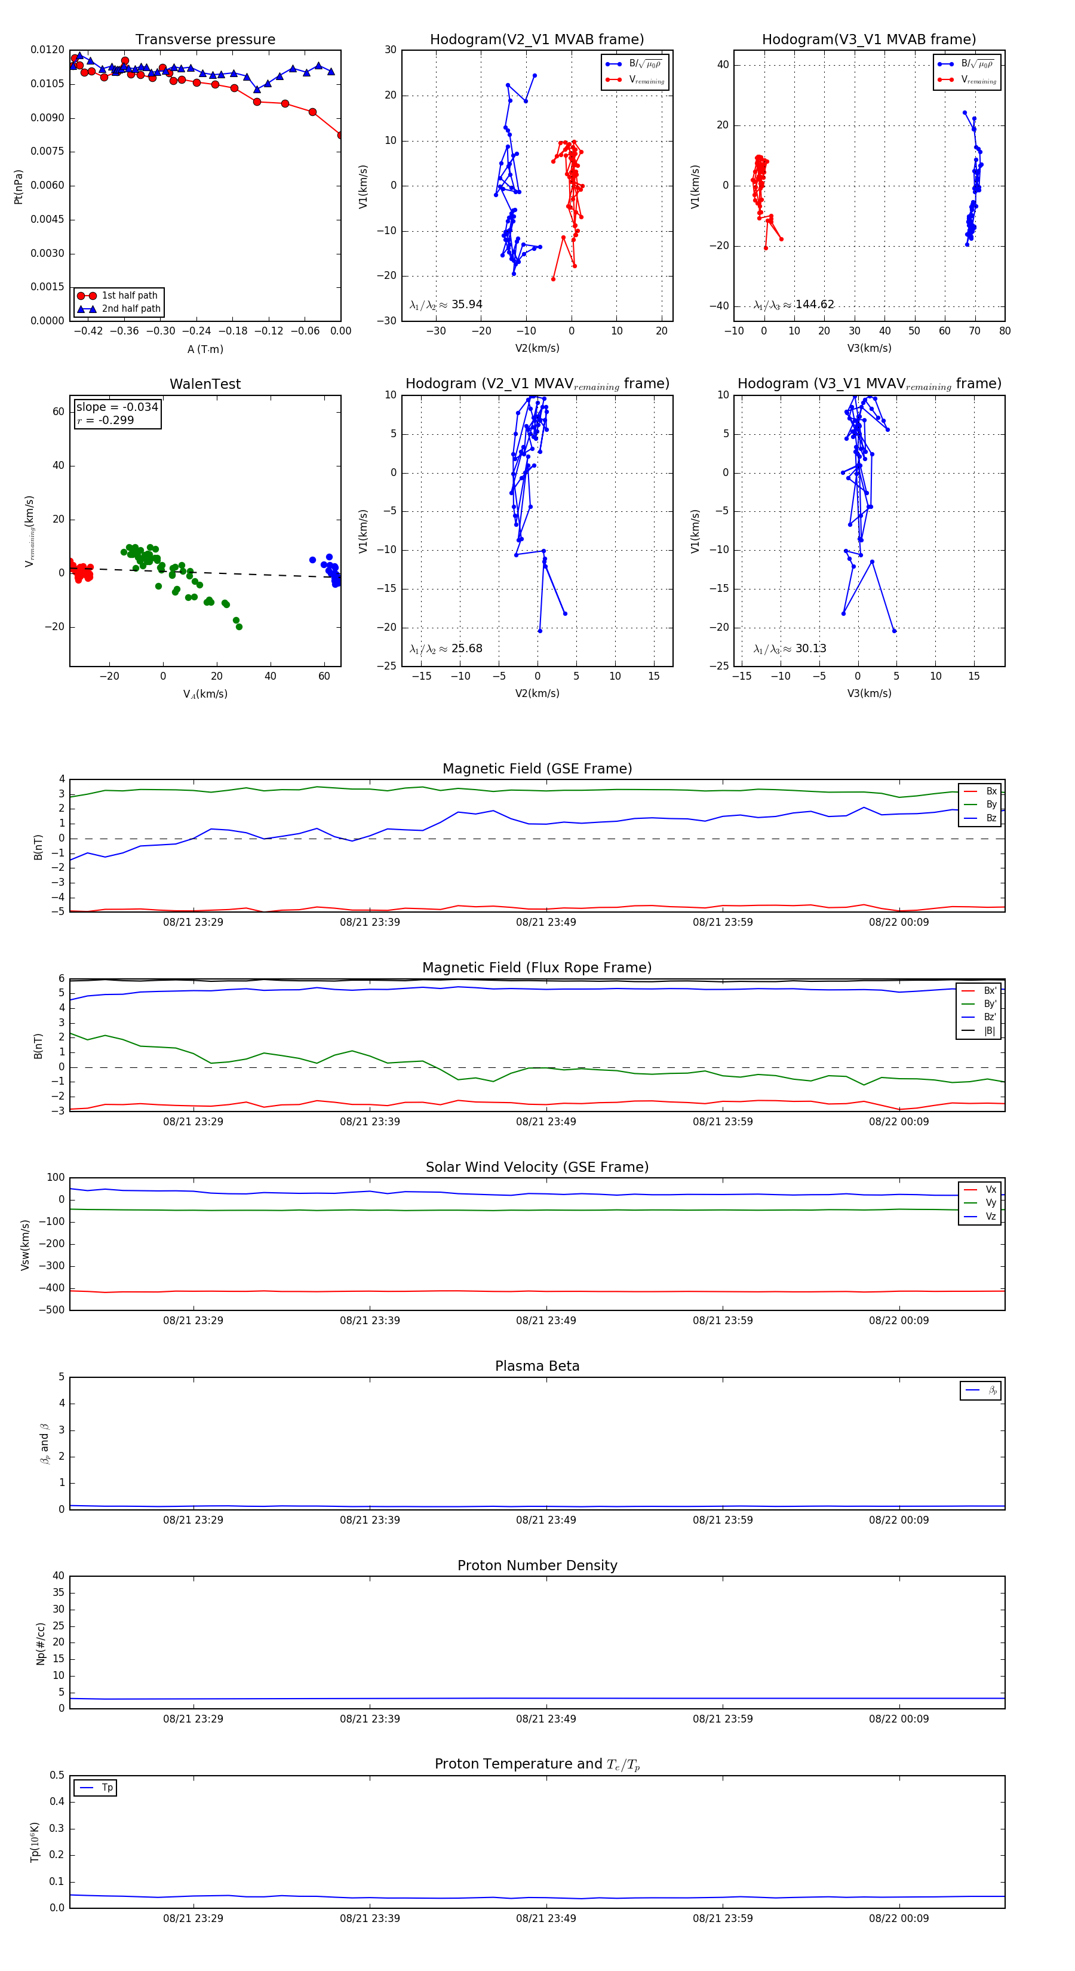Screen dimensions: 1075x1971
Task: Click the Bz' legend entry in flux rope plot
Action: (x=979, y=1017)
